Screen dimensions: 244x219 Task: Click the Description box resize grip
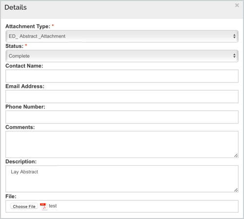(236, 190)
